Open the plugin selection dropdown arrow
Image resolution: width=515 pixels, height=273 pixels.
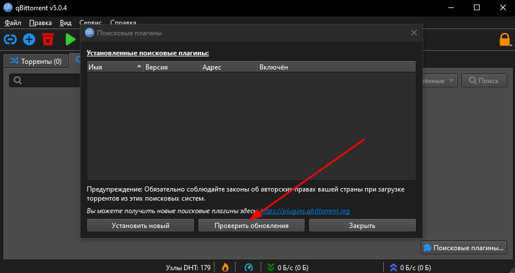452,80
